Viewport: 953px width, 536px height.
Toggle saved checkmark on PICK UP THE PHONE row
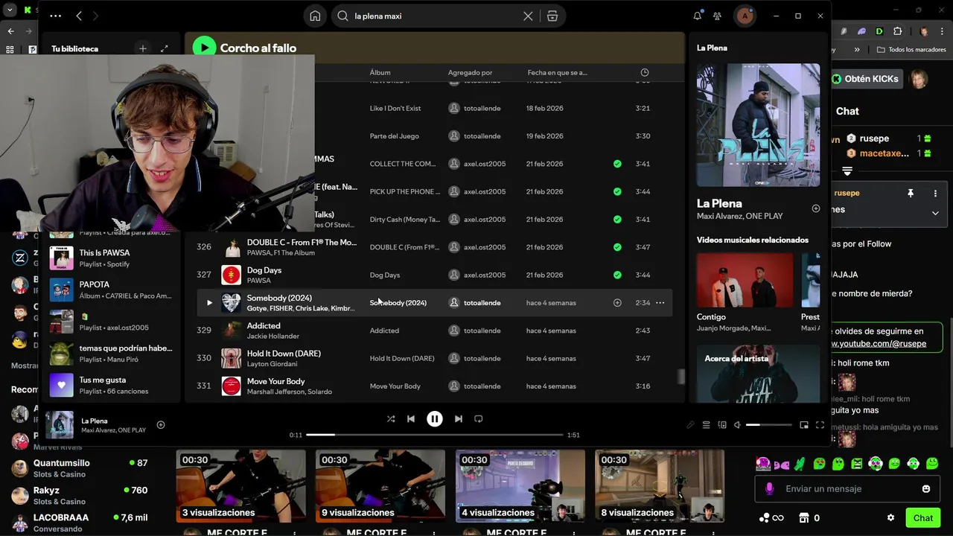[x=617, y=191]
